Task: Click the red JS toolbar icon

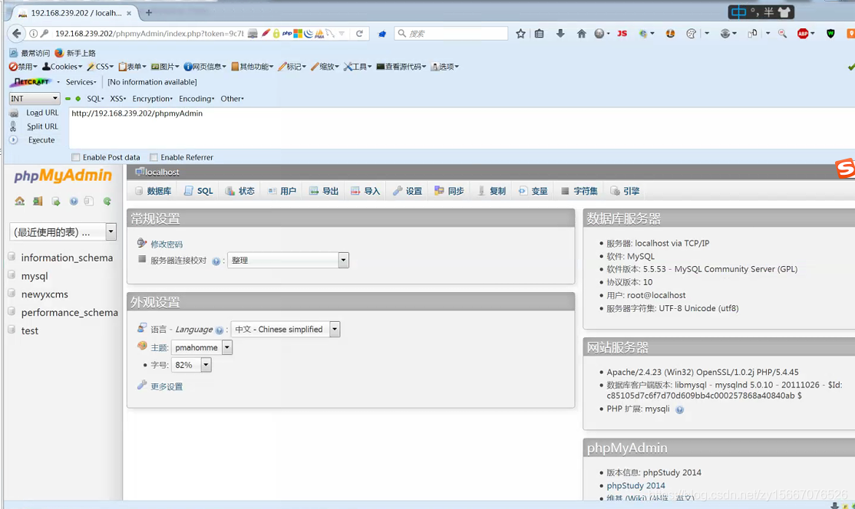Action: click(x=622, y=34)
